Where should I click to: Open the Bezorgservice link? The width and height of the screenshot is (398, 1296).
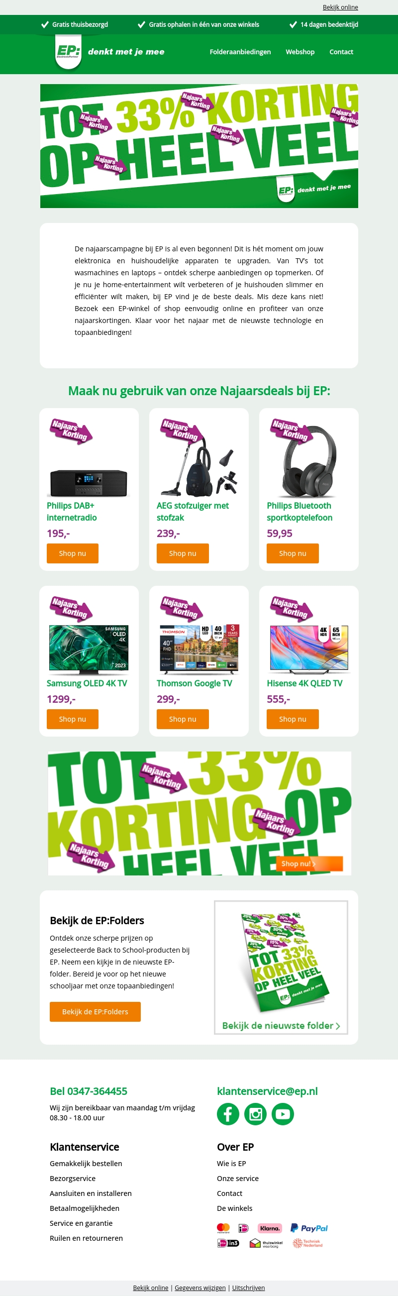tap(73, 1178)
